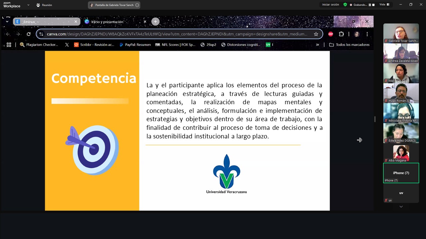Screen dimensions: 426x239
Task: Bookmark this page with the star
Action: (316, 34)
